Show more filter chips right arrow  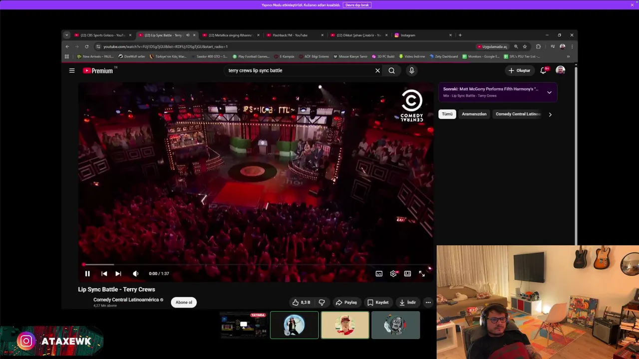coord(550,115)
